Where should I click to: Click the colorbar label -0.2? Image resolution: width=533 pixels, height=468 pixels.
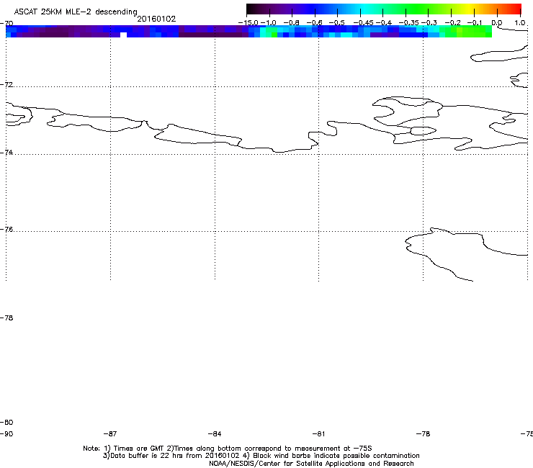[x=452, y=23]
